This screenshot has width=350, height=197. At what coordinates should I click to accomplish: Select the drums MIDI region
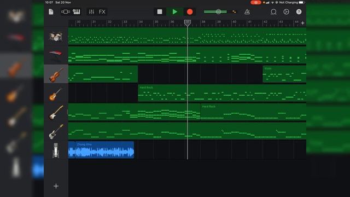click(x=187, y=36)
